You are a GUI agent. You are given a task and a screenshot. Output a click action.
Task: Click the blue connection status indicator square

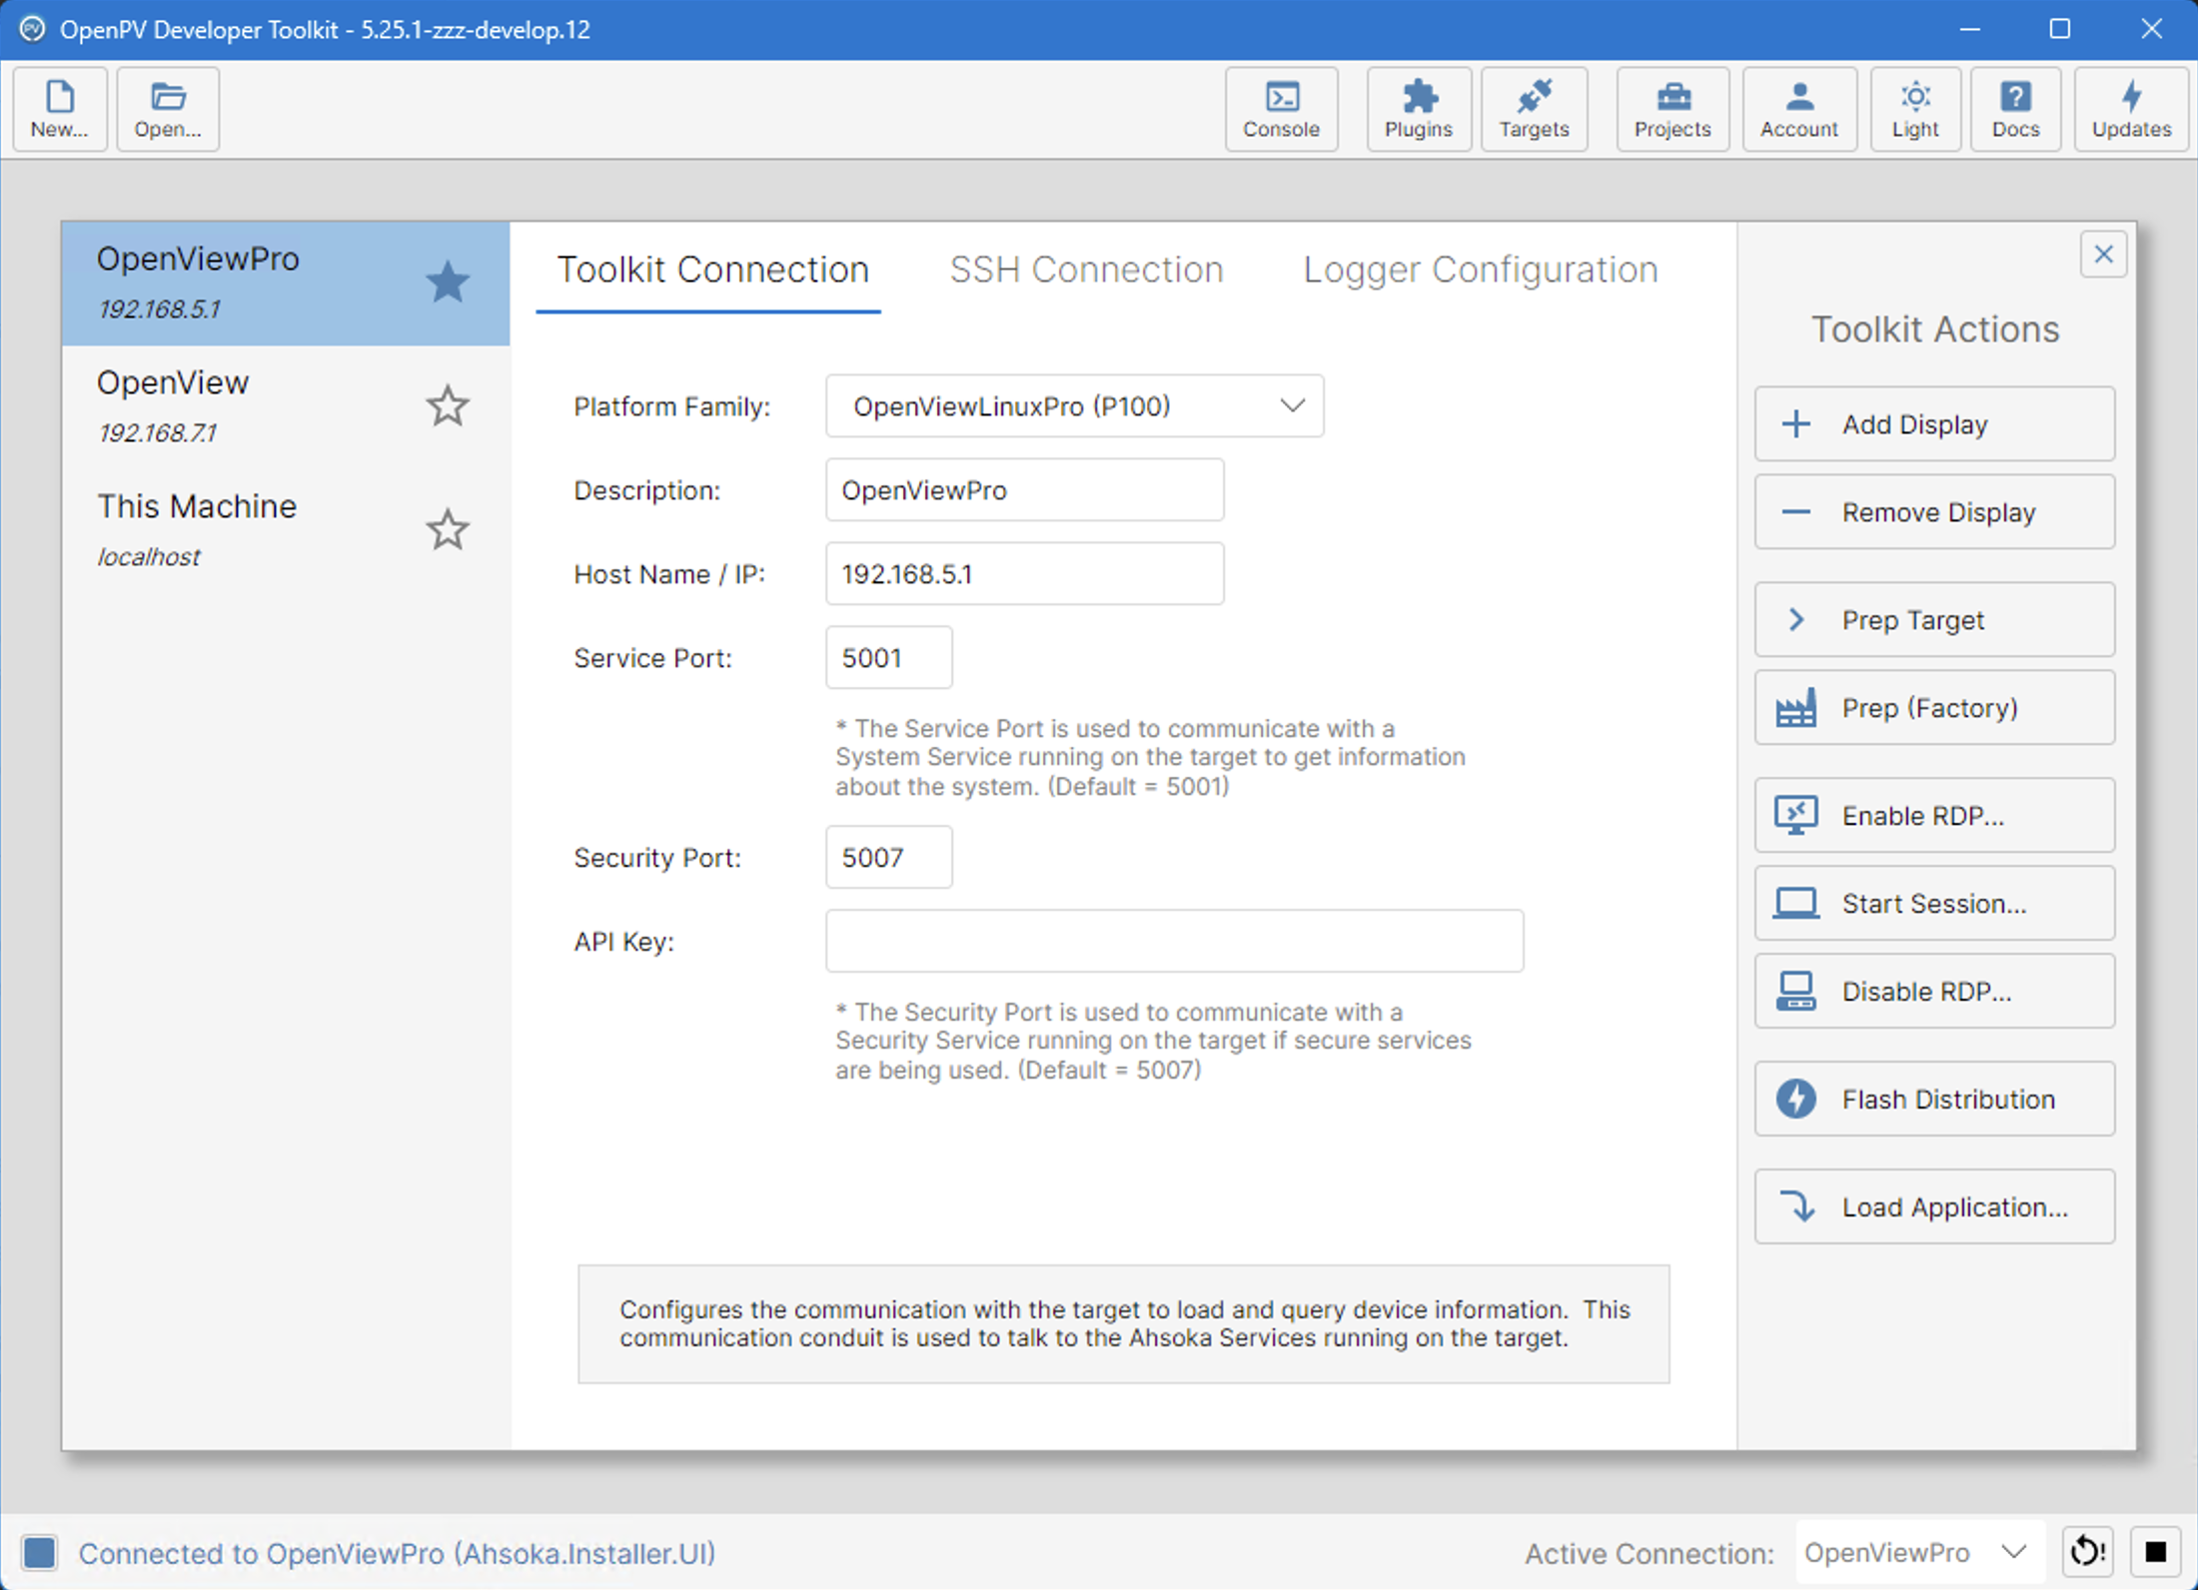point(40,1553)
